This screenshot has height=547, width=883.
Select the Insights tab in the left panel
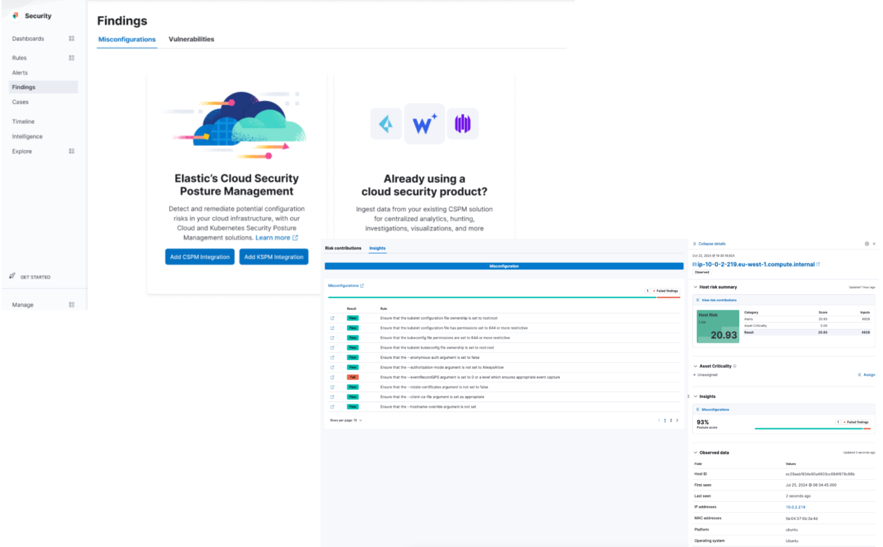tap(377, 248)
